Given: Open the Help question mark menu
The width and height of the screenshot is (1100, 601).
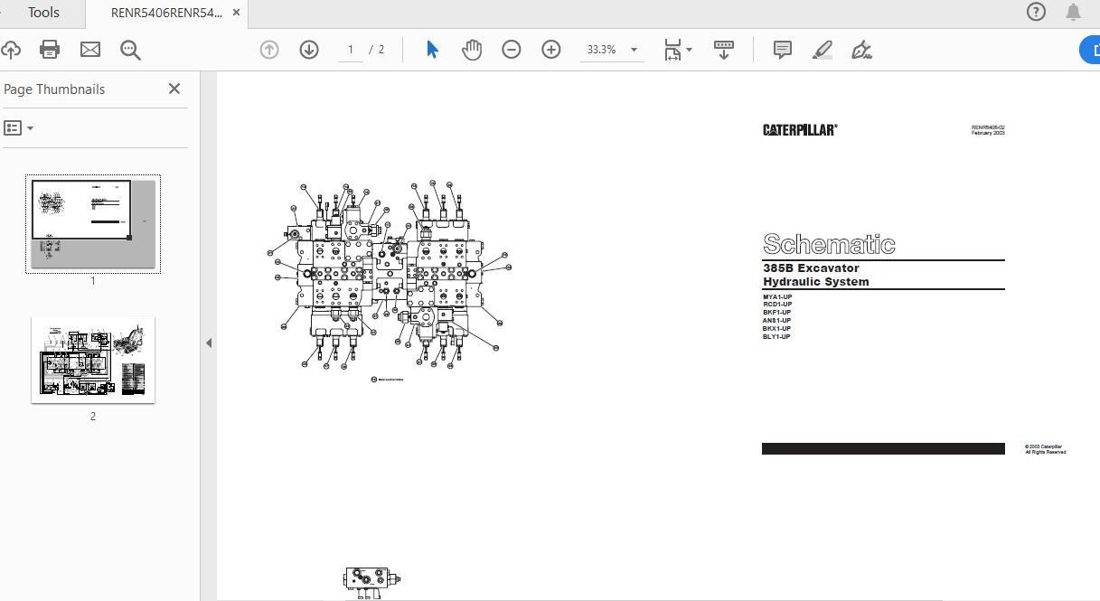Looking at the screenshot, I should (x=1036, y=12).
